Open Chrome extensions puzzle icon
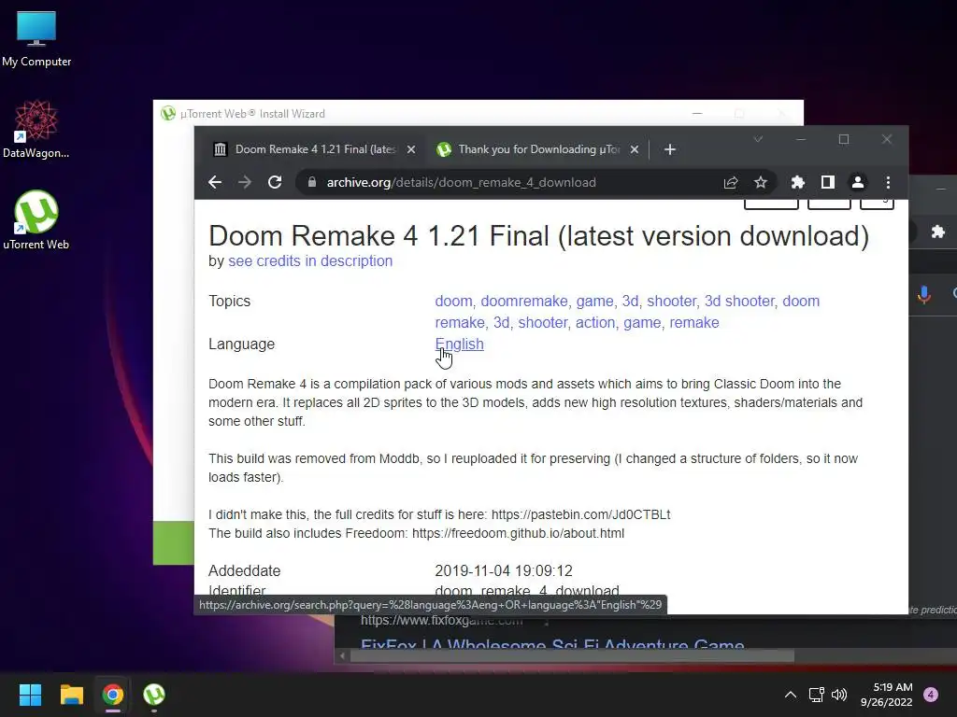Viewport: 957px width, 717px height. pos(798,182)
